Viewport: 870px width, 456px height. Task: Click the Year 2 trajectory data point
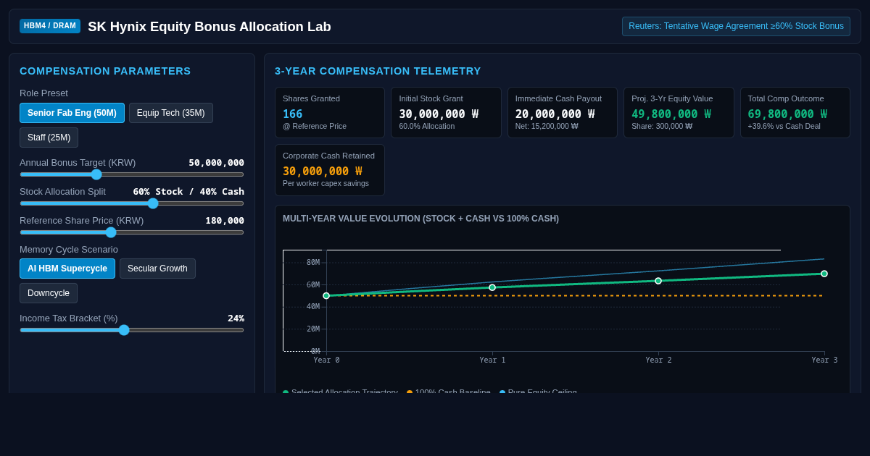point(658,281)
